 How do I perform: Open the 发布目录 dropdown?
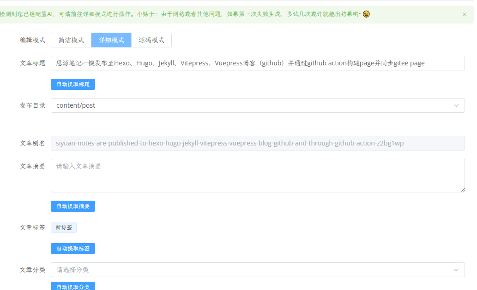coord(258,105)
